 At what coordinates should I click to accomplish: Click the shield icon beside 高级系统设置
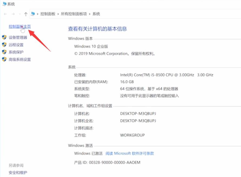tap(4, 59)
